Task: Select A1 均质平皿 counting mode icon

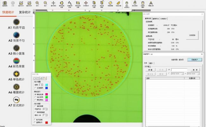Action: tap(16, 21)
